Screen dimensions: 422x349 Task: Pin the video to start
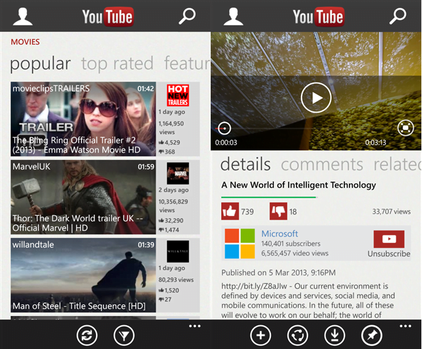[x=371, y=336]
